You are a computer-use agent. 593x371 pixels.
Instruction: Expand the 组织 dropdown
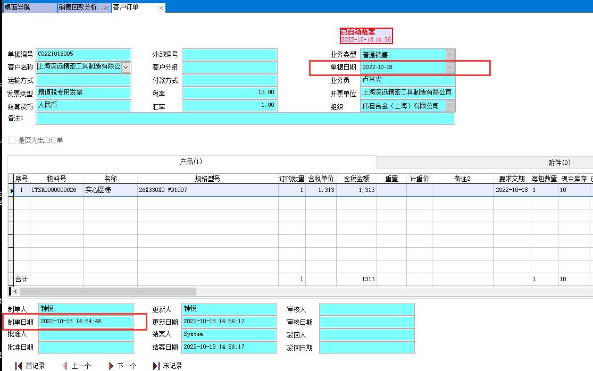click(x=450, y=106)
